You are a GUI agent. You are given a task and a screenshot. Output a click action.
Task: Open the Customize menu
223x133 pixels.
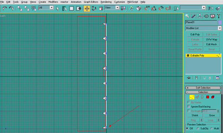119,2
